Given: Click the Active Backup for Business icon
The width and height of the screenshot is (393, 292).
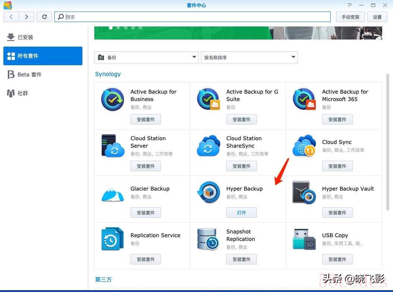Looking at the screenshot, I should pyautogui.click(x=113, y=99).
